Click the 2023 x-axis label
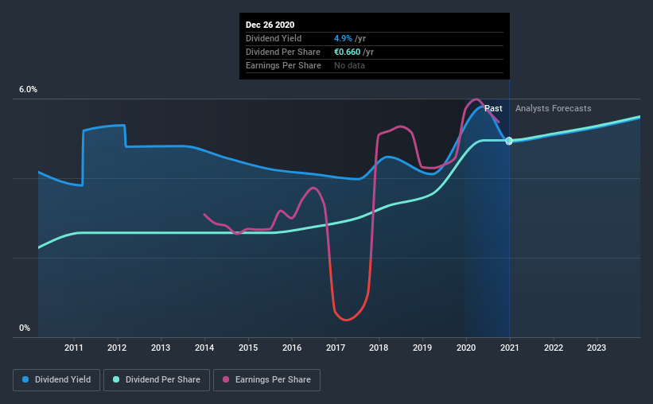 point(597,348)
